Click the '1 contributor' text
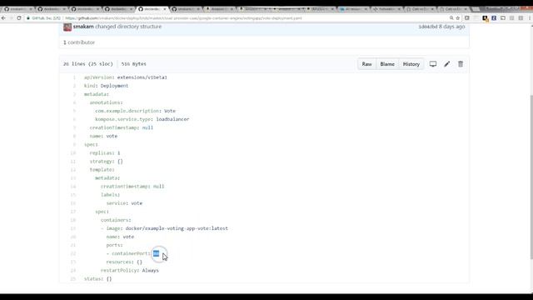 [79, 42]
